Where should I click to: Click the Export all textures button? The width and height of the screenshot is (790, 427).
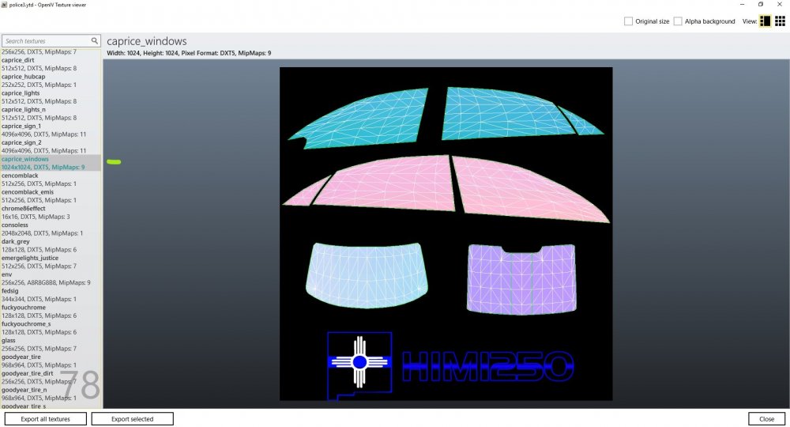coord(45,419)
